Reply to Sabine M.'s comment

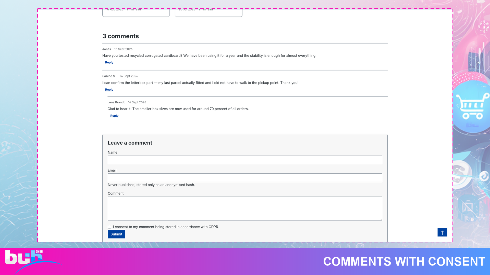109,90
